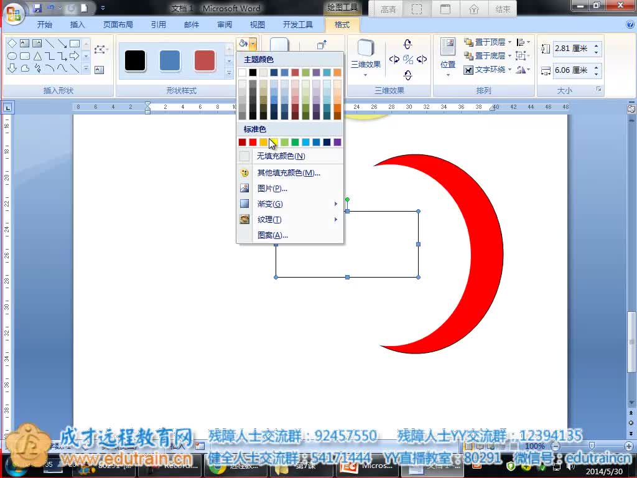Click the shape height field 2.81 厘米
The image size is (637, 478).
(571, 49)
